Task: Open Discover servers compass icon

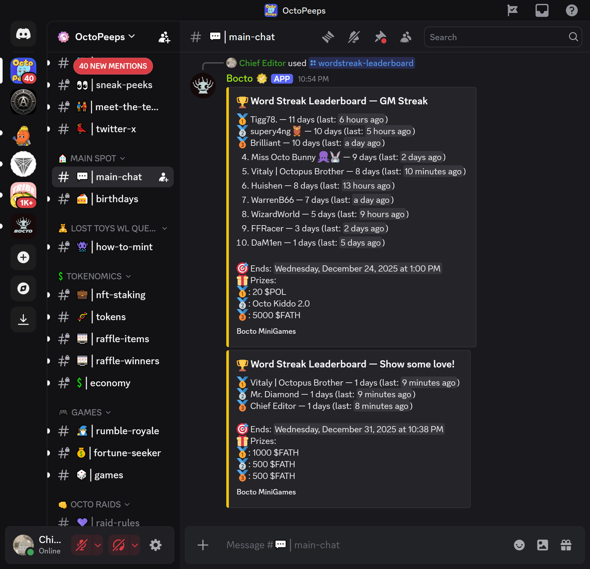Action: tap(23, 289)
